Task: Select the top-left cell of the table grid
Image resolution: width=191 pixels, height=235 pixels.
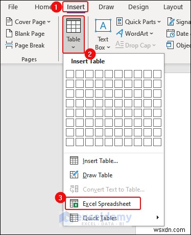Action: [70, 74]
